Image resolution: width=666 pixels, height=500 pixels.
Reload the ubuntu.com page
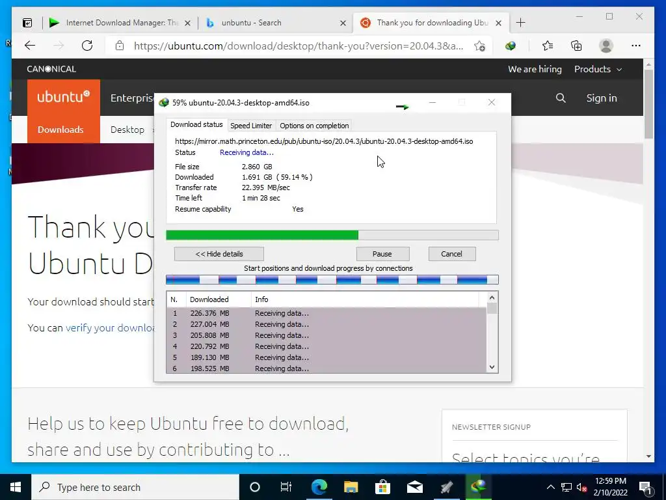pyautogui.click(x=87, y=46)
